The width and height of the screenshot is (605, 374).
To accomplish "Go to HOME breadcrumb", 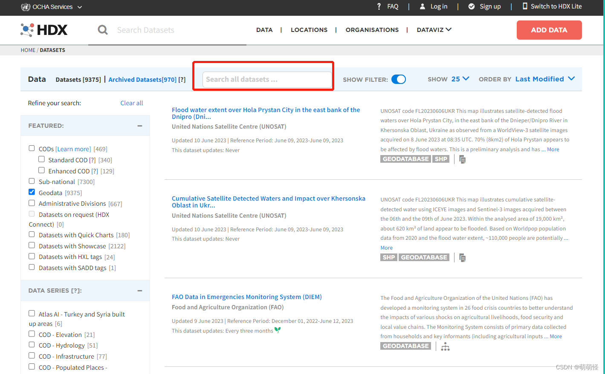I will (28, 50).
